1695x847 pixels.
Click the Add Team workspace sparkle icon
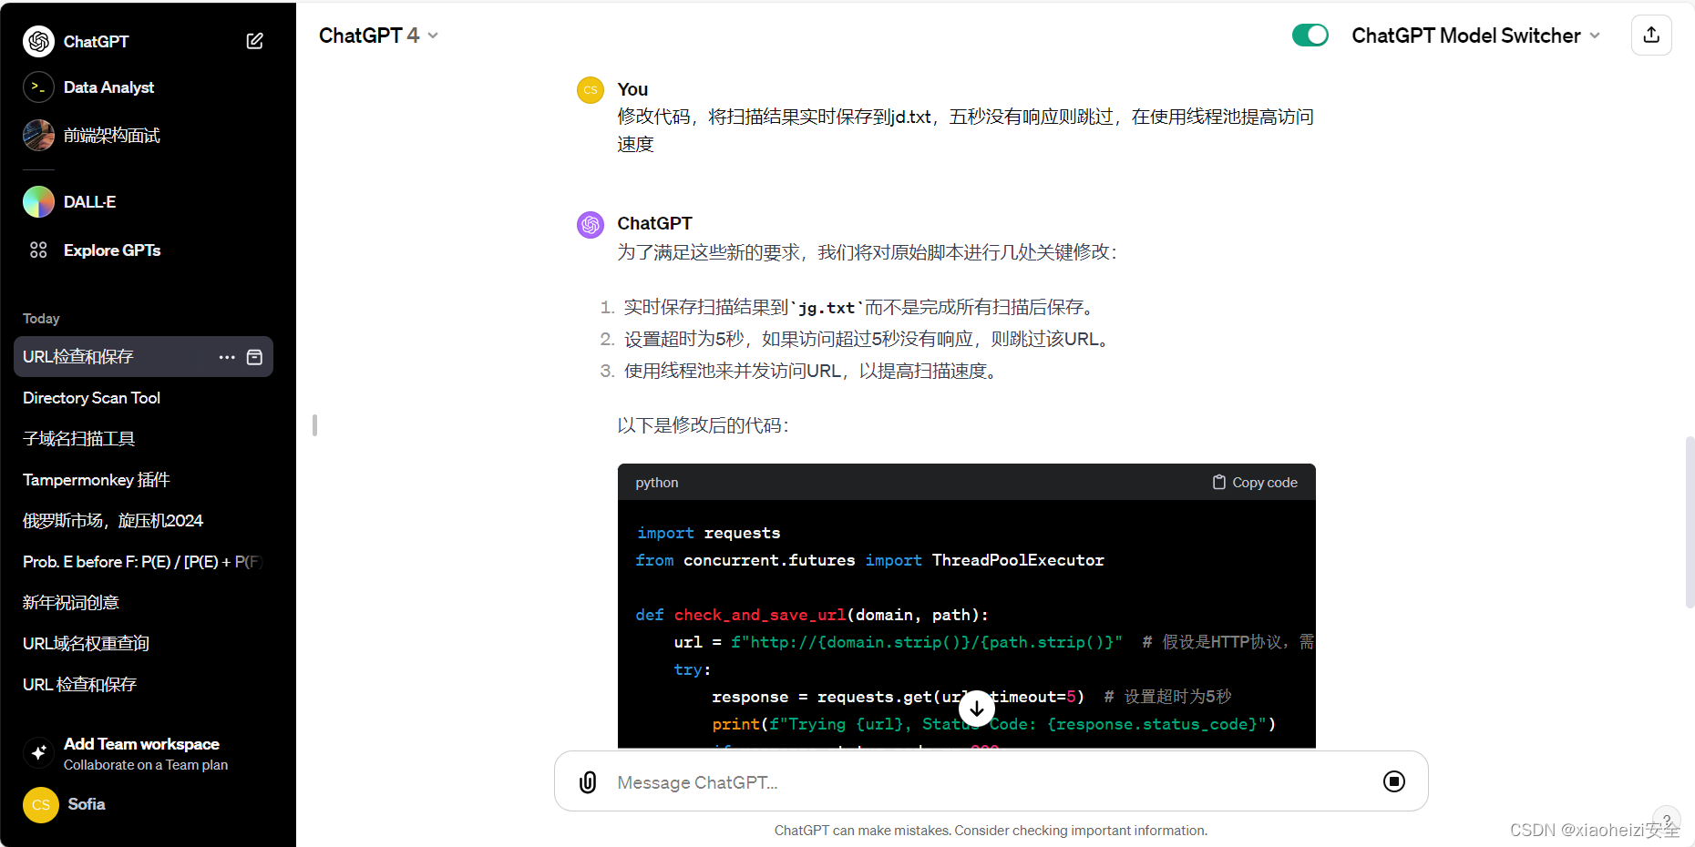pyautogui.click(x=38, y=753)
